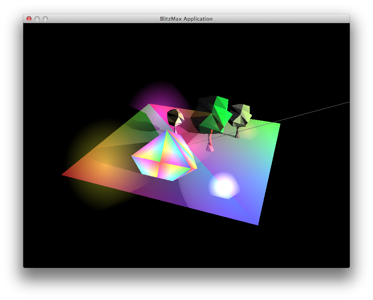Screen dimensions: 373x300
Task: Minimize the window using the middle title button
Action: coord(37,19)
